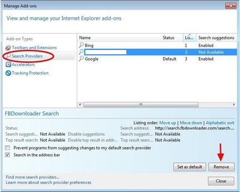Click the search address URL text
Viewport: 240px width, 192px height.
[x=195, y=128]
